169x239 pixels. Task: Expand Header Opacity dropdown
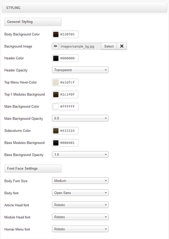coord(80,70)
